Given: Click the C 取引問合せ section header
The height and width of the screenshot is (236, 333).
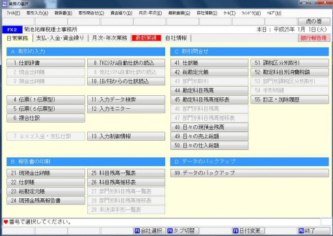Looking at the screenshot, I should point(250,52).
